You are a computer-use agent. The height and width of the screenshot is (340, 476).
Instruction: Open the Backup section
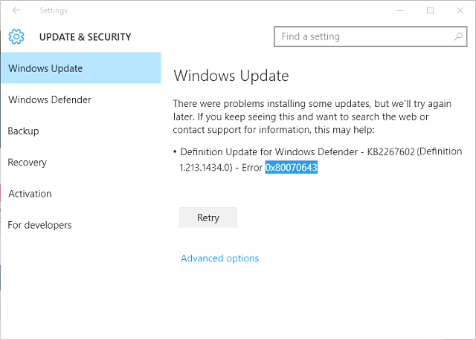tap(23, 131)
